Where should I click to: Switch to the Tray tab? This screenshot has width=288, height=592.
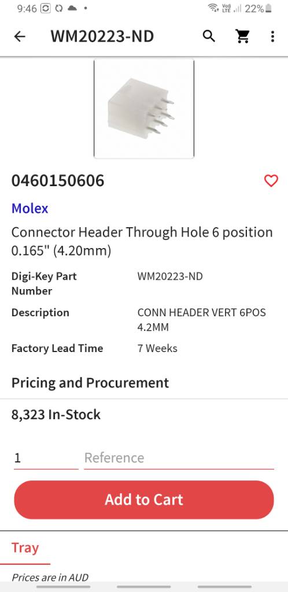click(x=25, y=547)
